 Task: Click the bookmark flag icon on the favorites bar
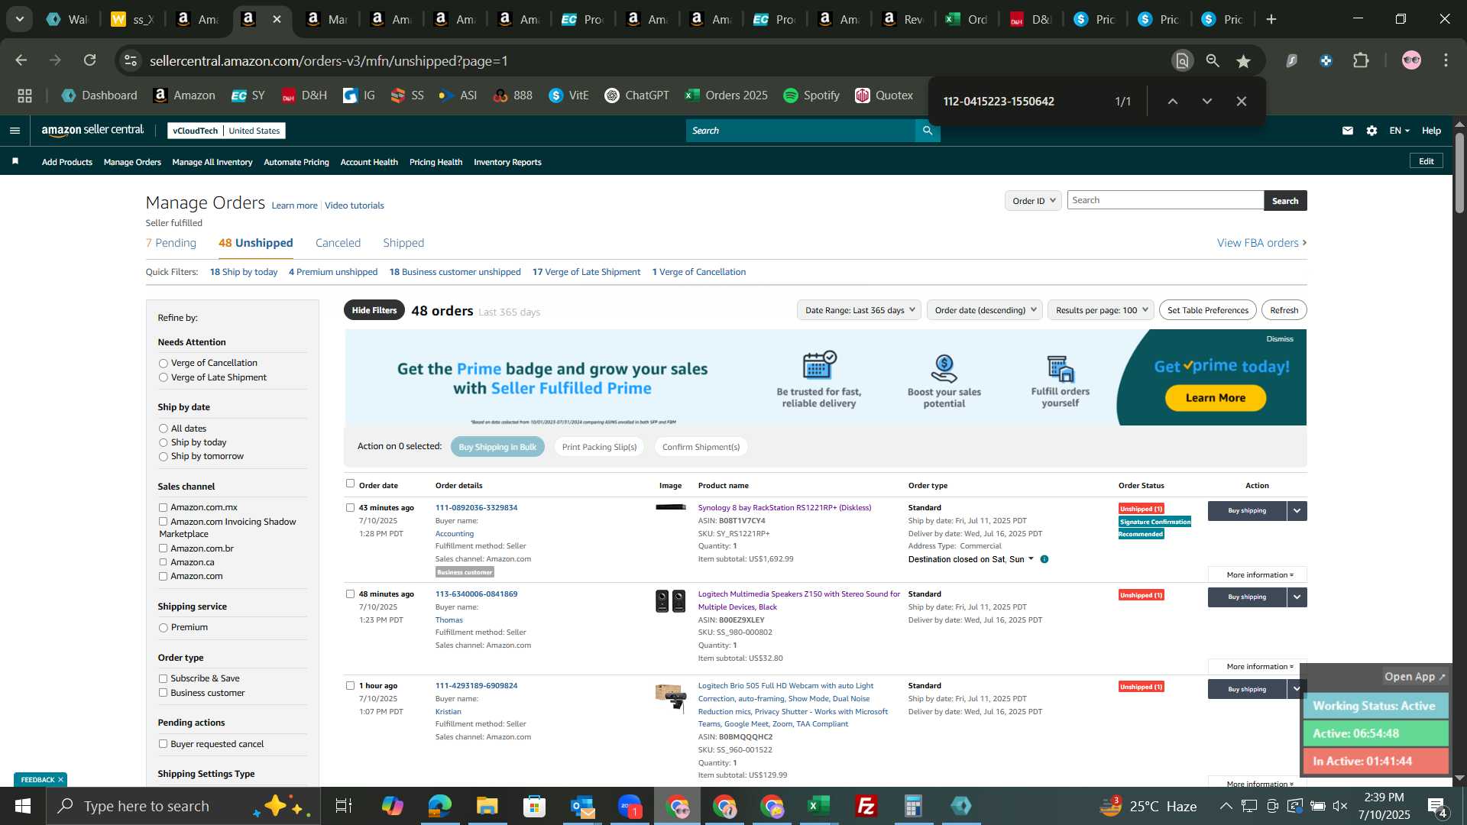point(15,161)
